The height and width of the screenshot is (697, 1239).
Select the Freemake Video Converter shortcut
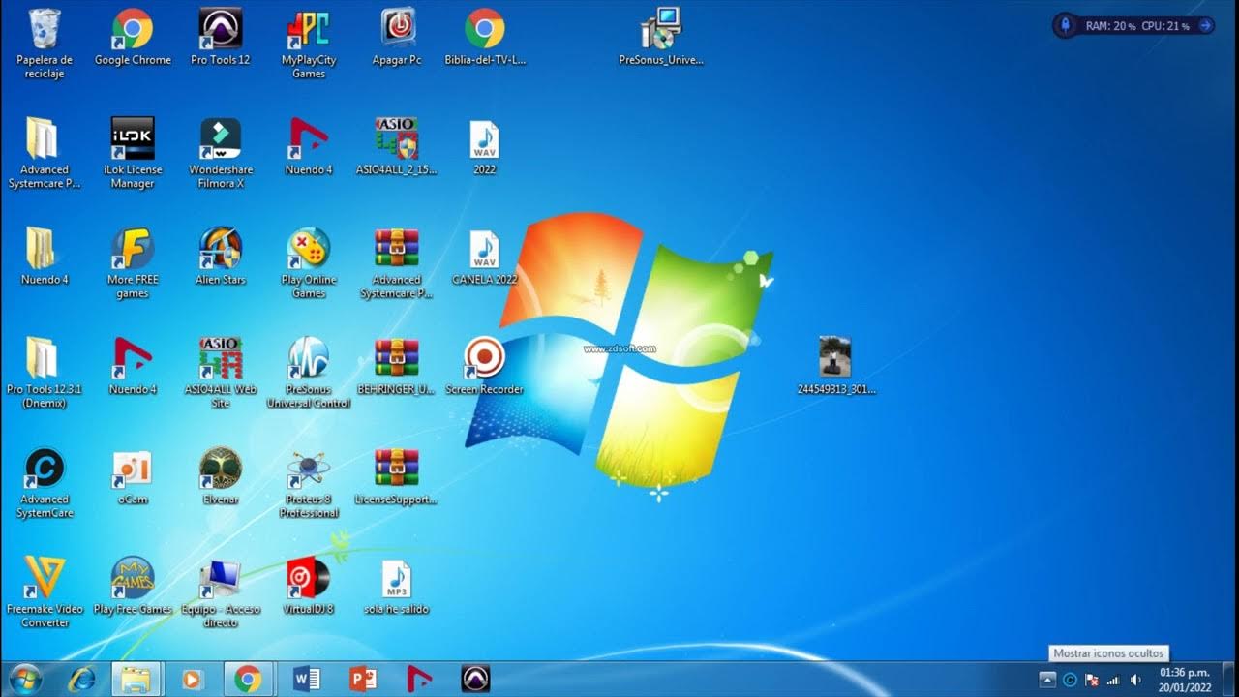45,592
